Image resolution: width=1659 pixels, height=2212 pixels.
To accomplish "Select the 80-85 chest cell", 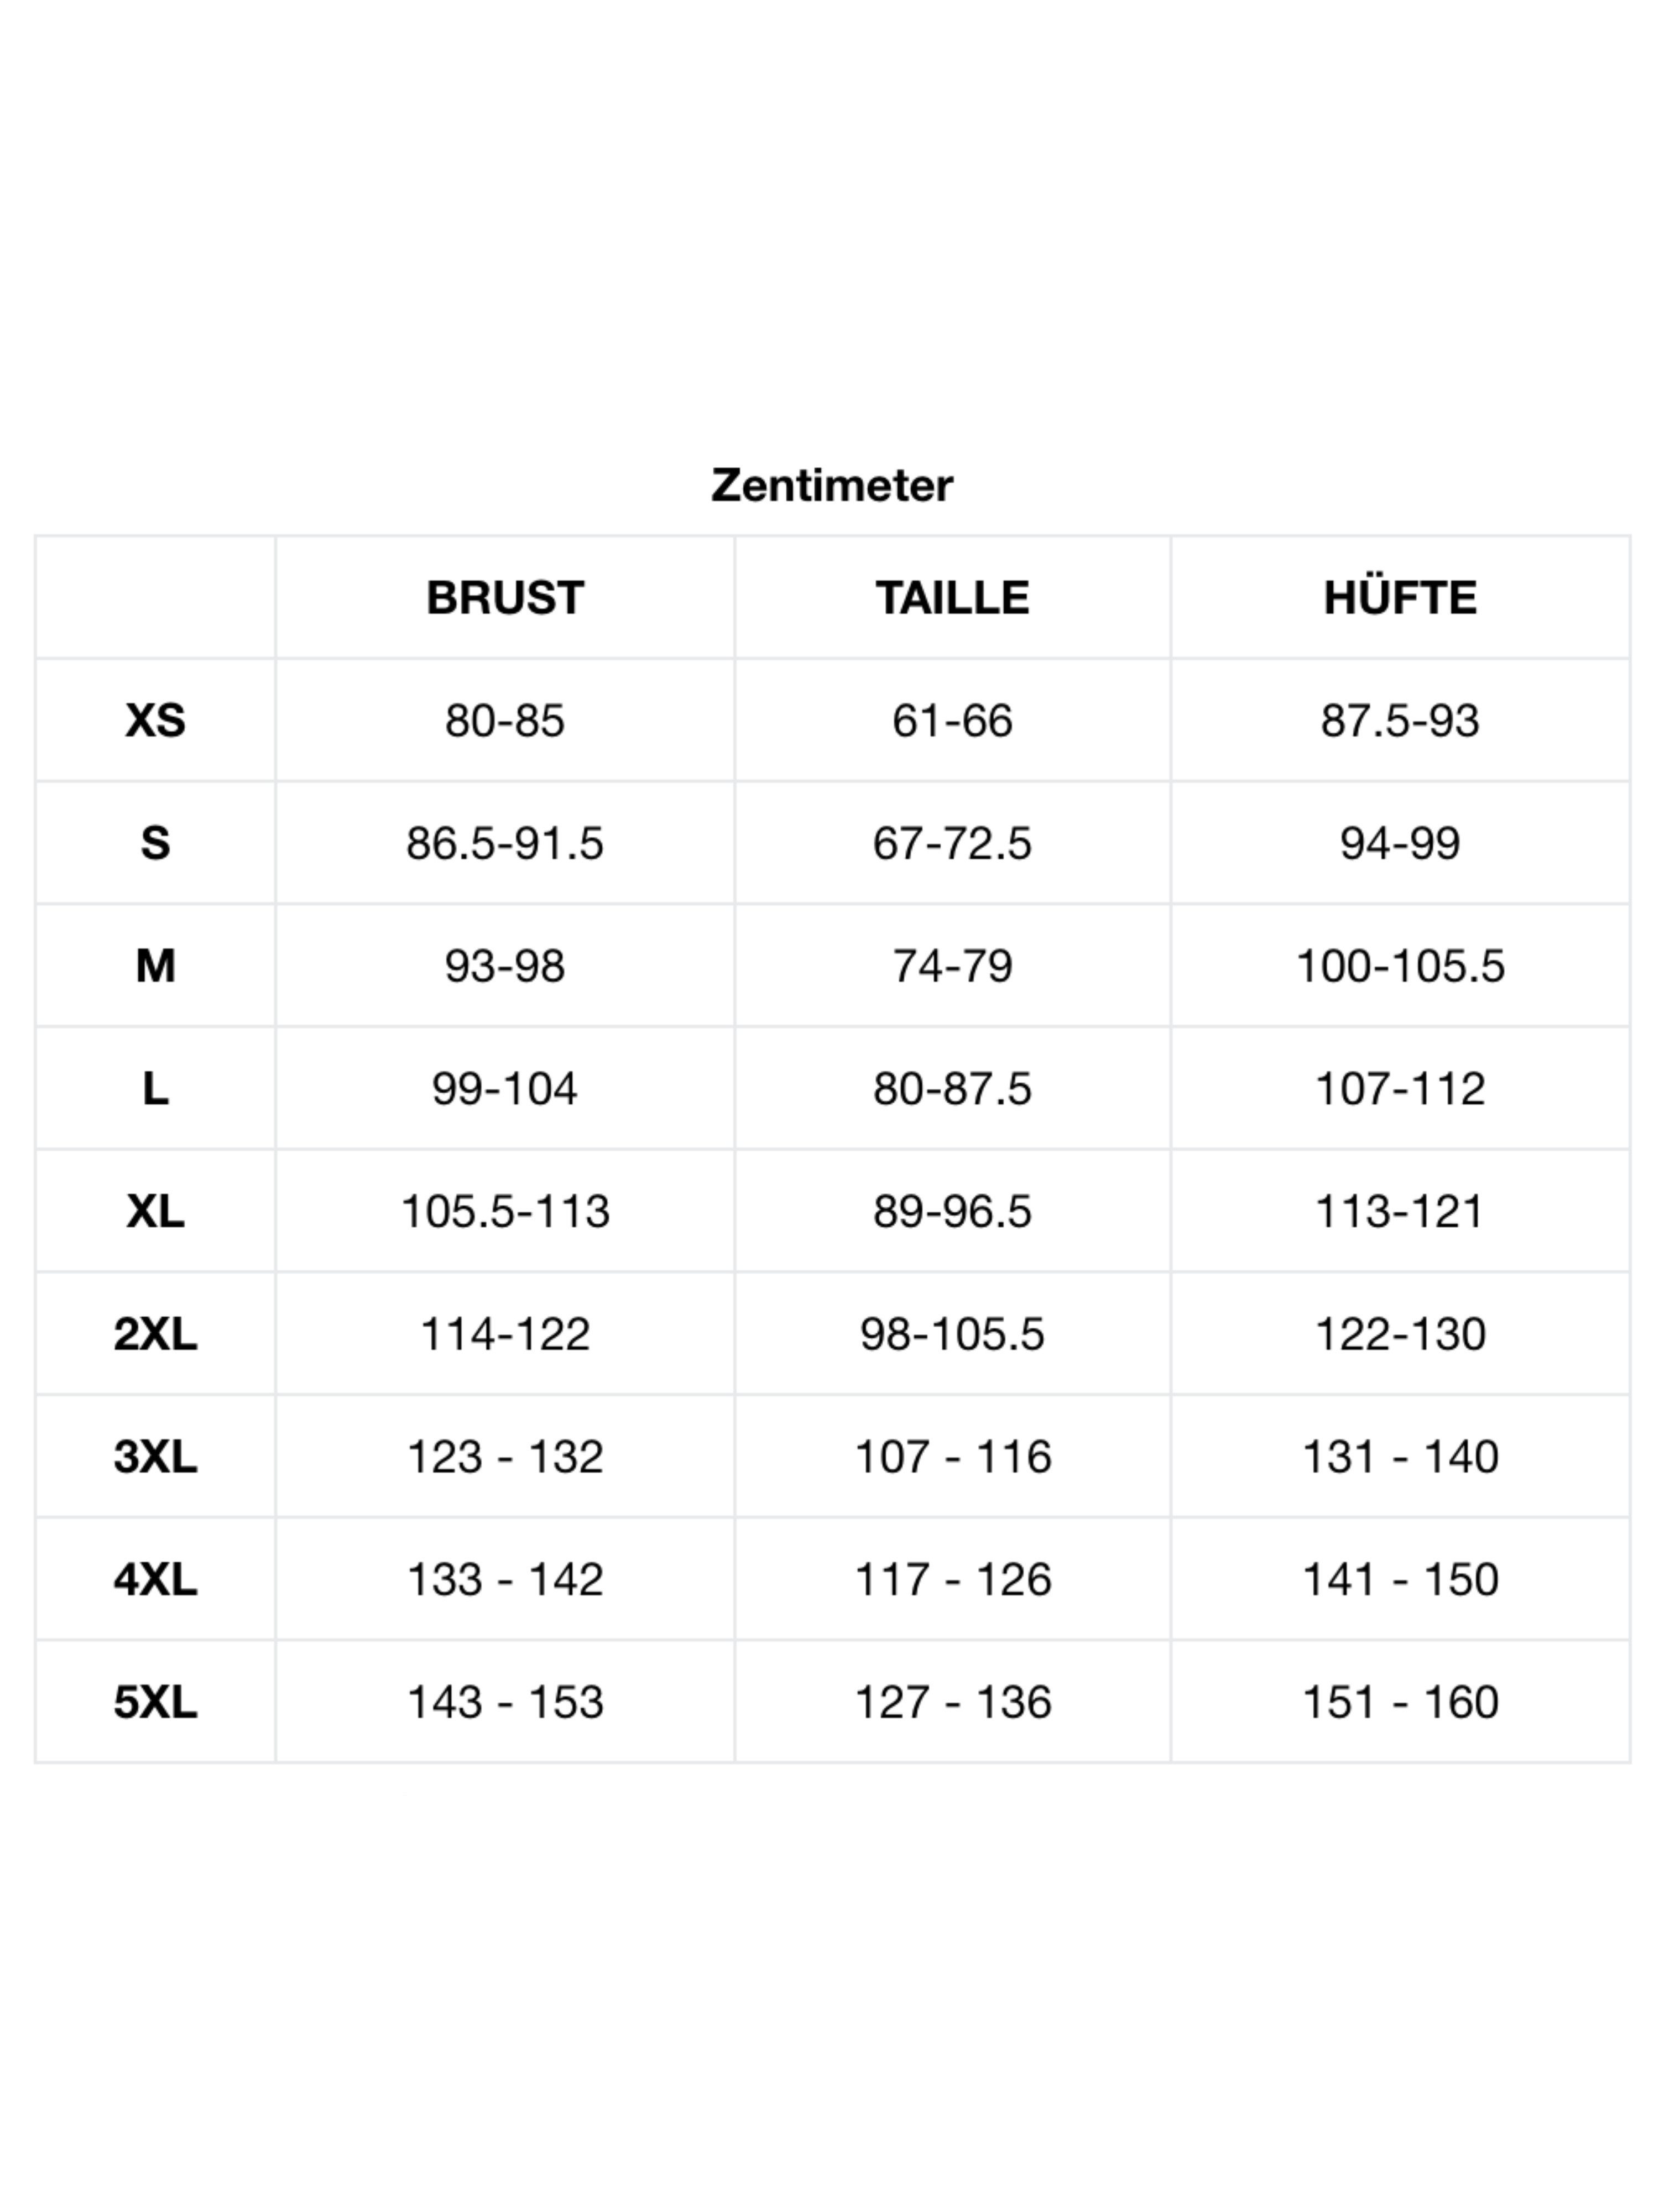I will click(x=505, y=720).
